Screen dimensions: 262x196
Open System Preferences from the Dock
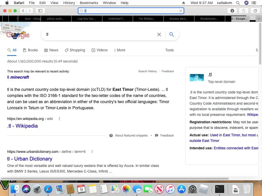click(192, 189)
